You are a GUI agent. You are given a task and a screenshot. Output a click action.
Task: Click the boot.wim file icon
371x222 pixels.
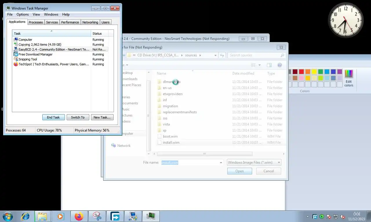coord(159,136)
